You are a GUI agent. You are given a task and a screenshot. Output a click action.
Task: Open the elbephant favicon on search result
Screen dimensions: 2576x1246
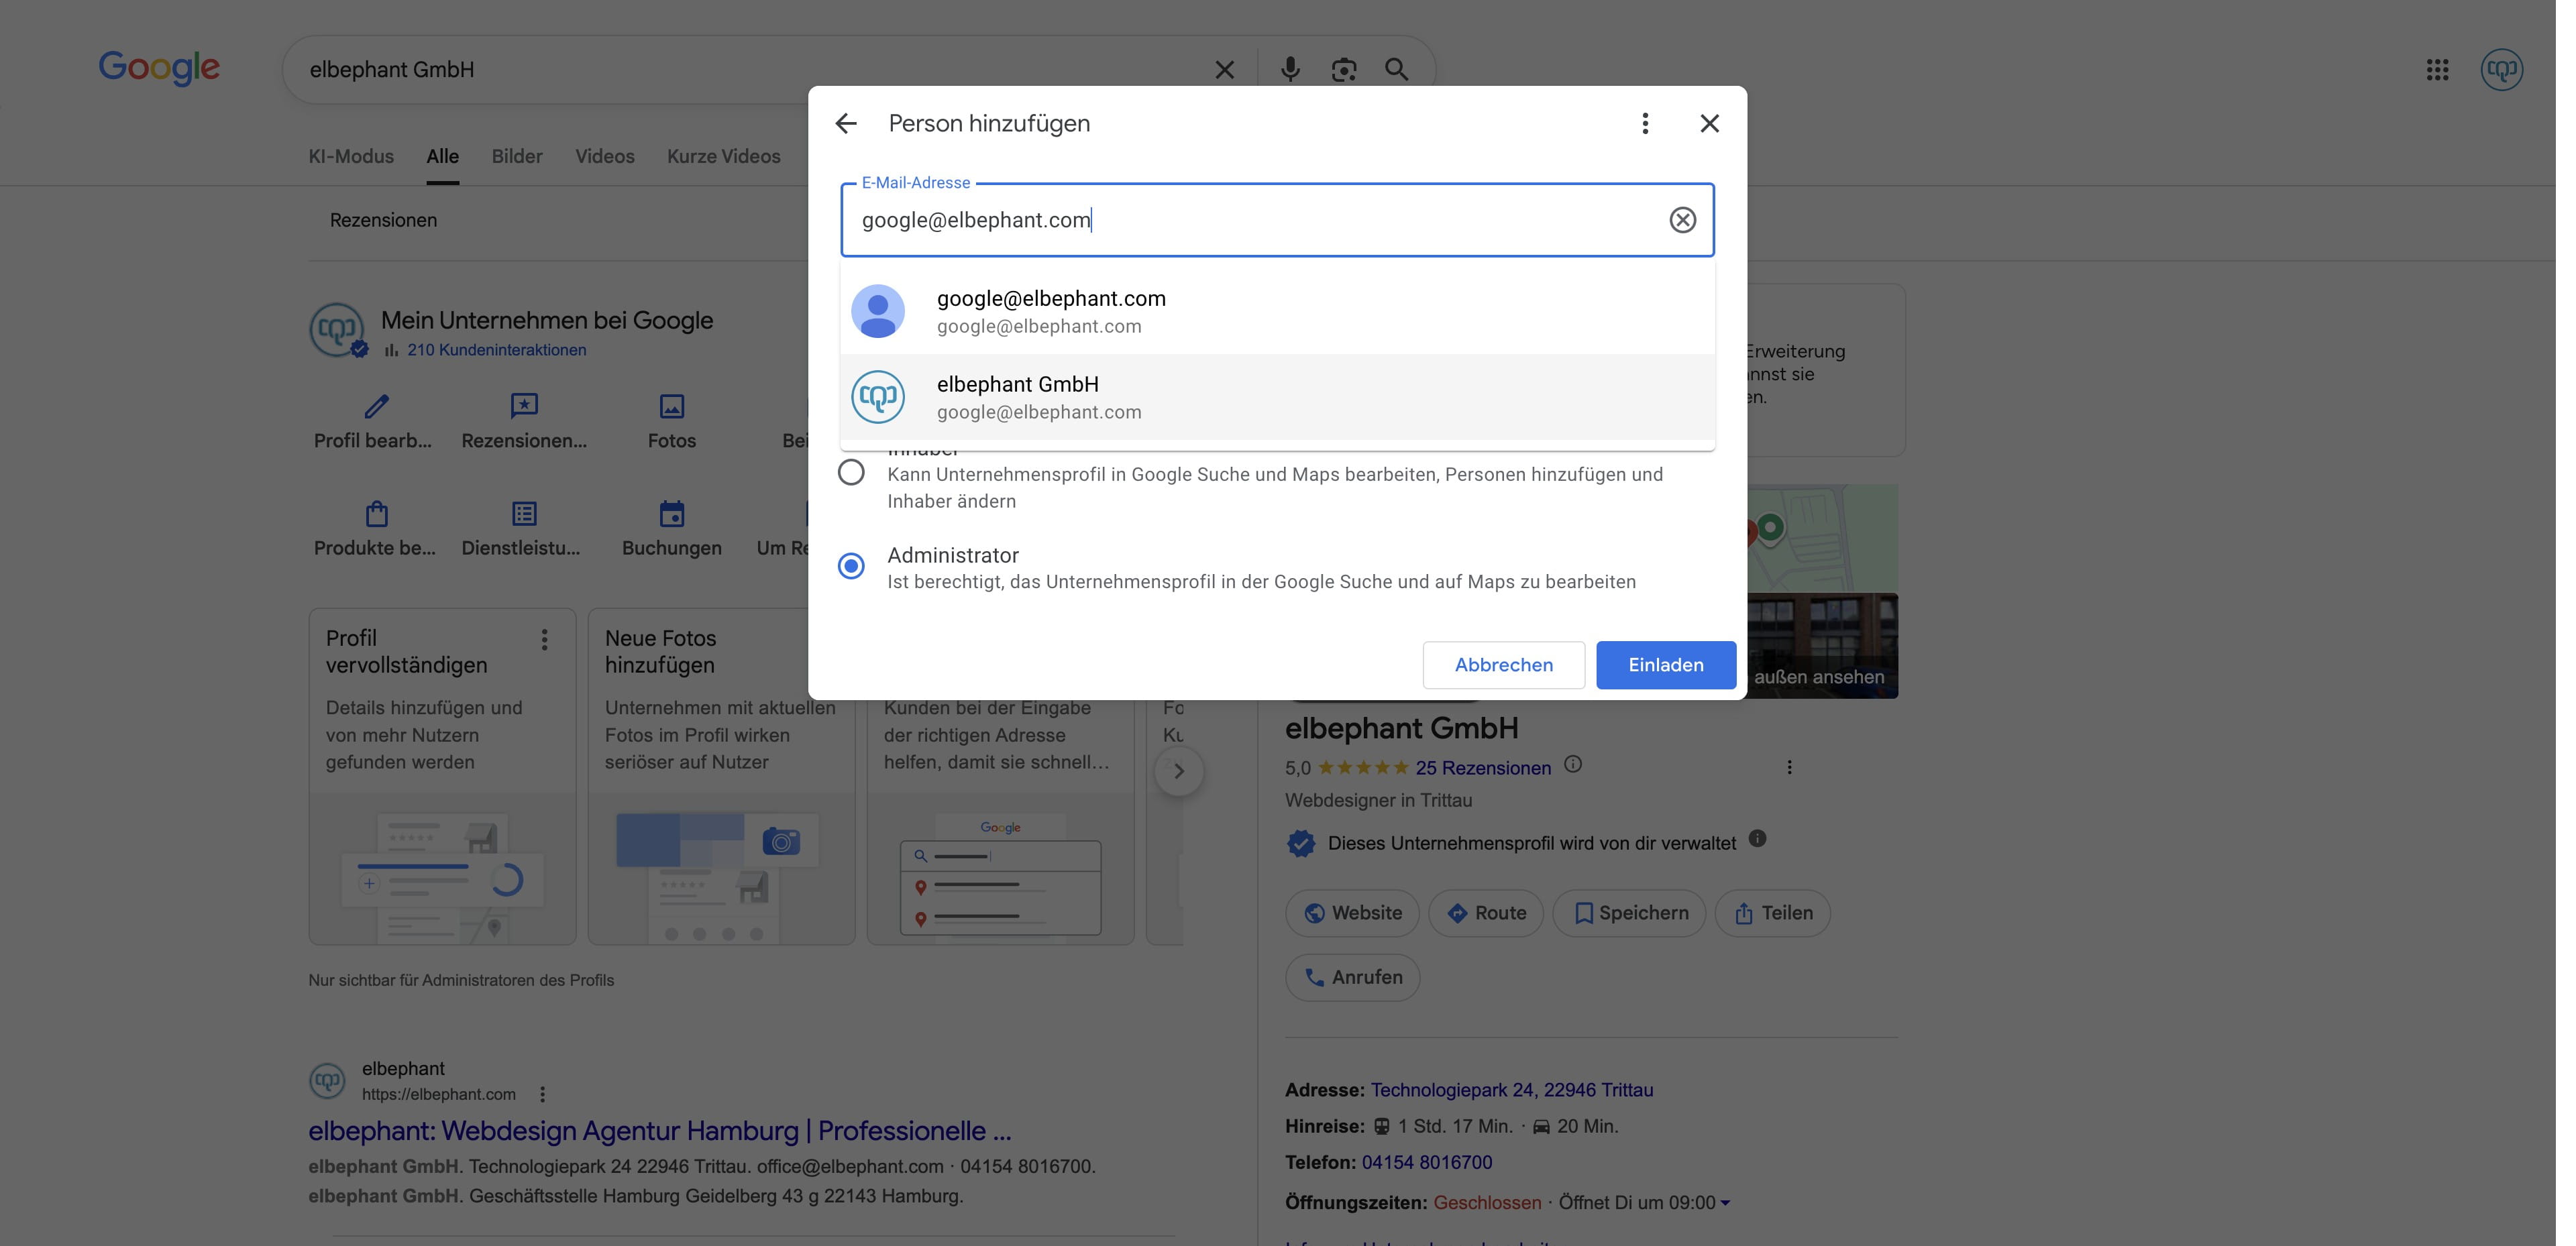327,1081
